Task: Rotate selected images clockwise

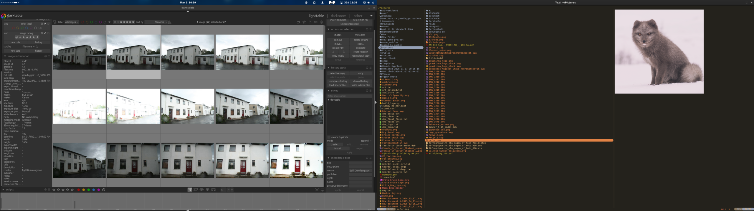Action: (344, 52)
